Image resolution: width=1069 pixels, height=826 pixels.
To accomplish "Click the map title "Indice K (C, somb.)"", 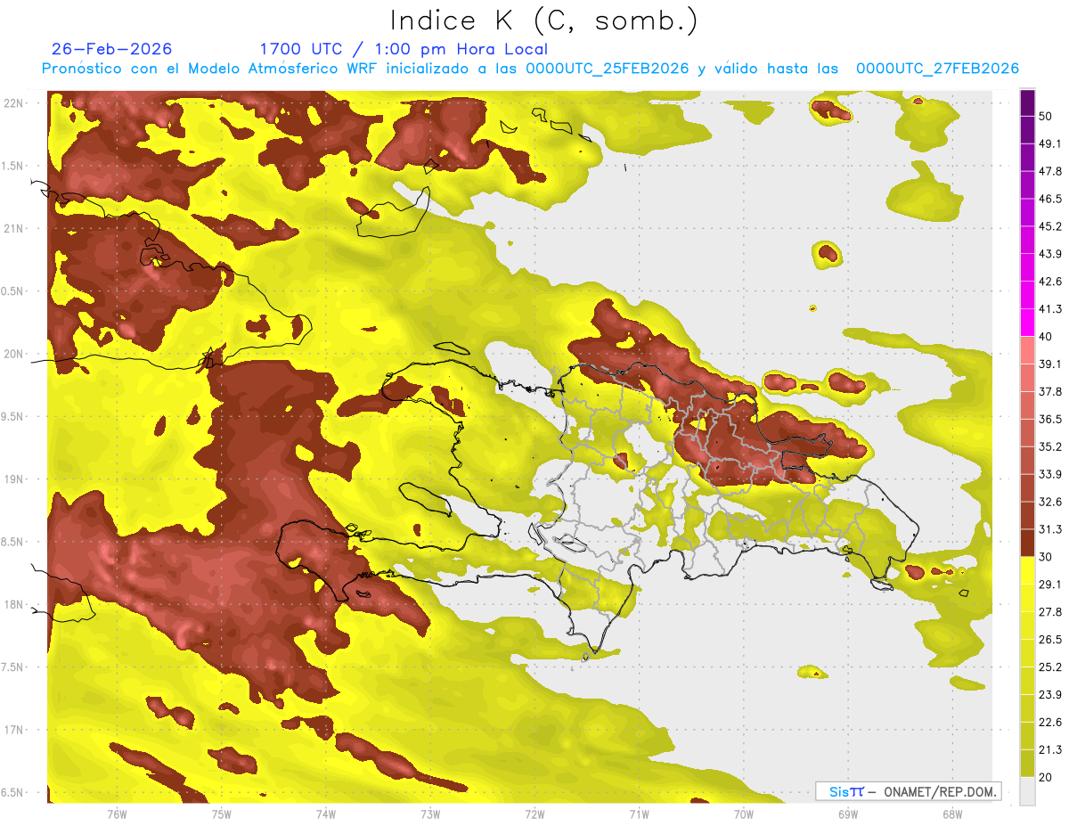I will coord(544,20).
